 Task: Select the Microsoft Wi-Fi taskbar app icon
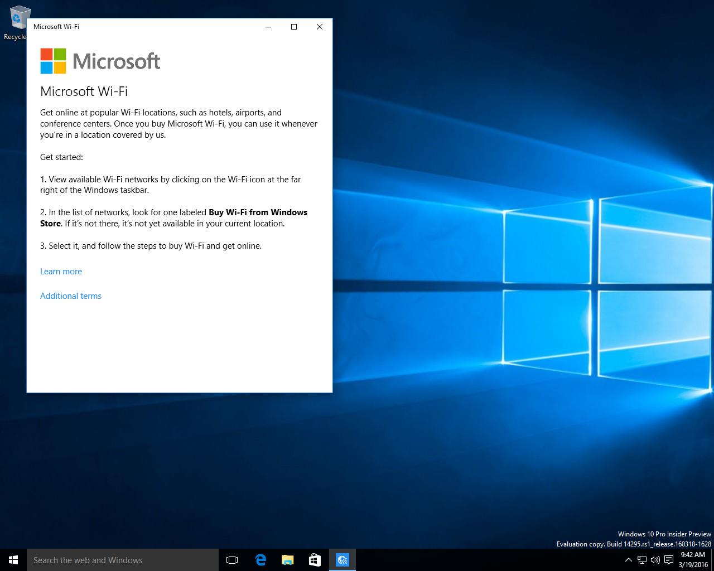[x=342, y=560]
